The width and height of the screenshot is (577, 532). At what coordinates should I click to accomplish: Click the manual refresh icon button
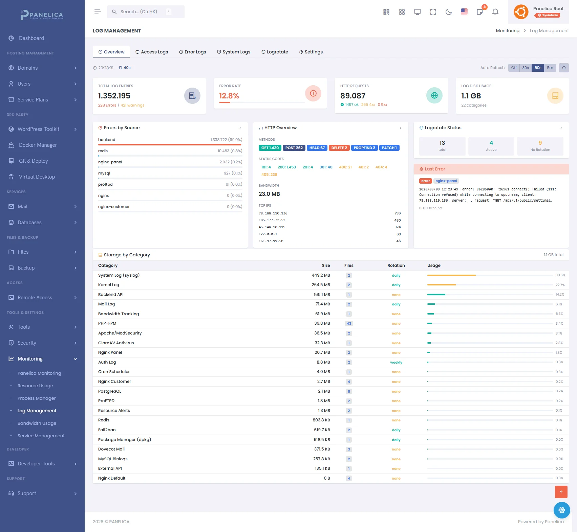click(563, 68)
